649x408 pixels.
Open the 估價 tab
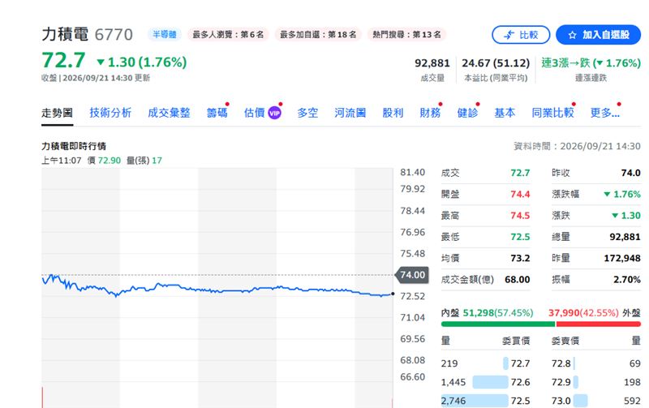254,113
